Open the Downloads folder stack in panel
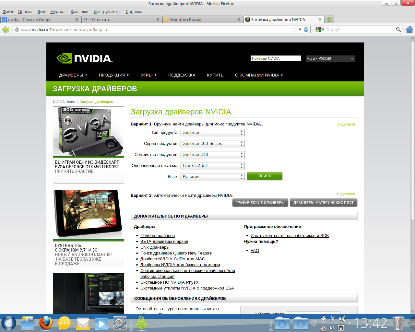This screenshot has height=332, width=415. (301, 323)
